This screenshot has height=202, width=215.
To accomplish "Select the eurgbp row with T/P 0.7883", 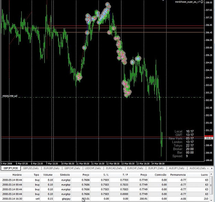I will (x=105, y=189).
